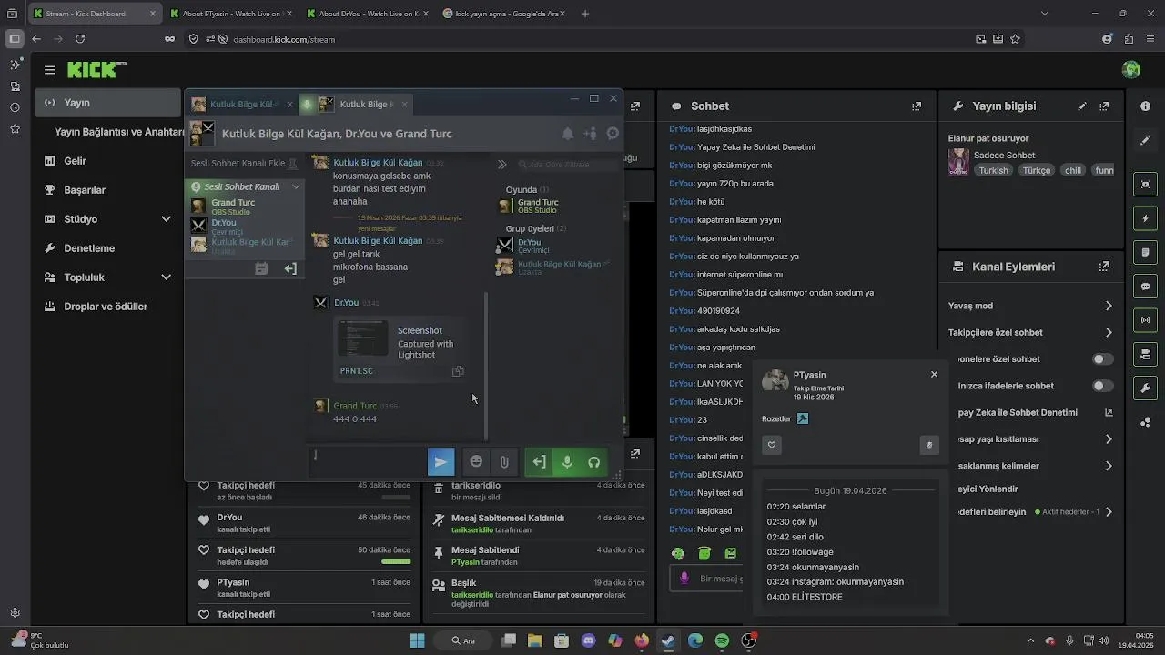Invite a friend to the Steam group chat
1165x655 pixels.
click(591, 134)
